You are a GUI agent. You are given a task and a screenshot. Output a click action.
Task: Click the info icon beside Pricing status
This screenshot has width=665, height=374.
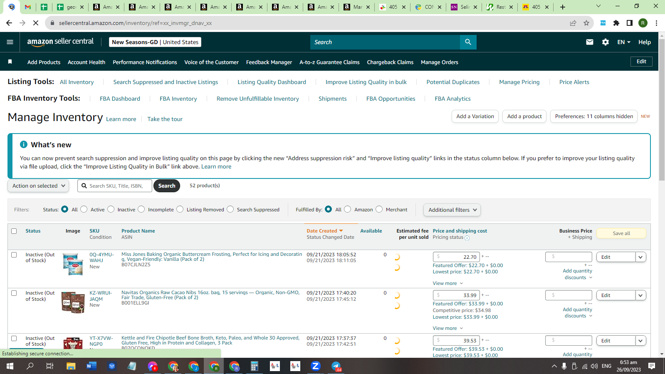tap(467, 238)
